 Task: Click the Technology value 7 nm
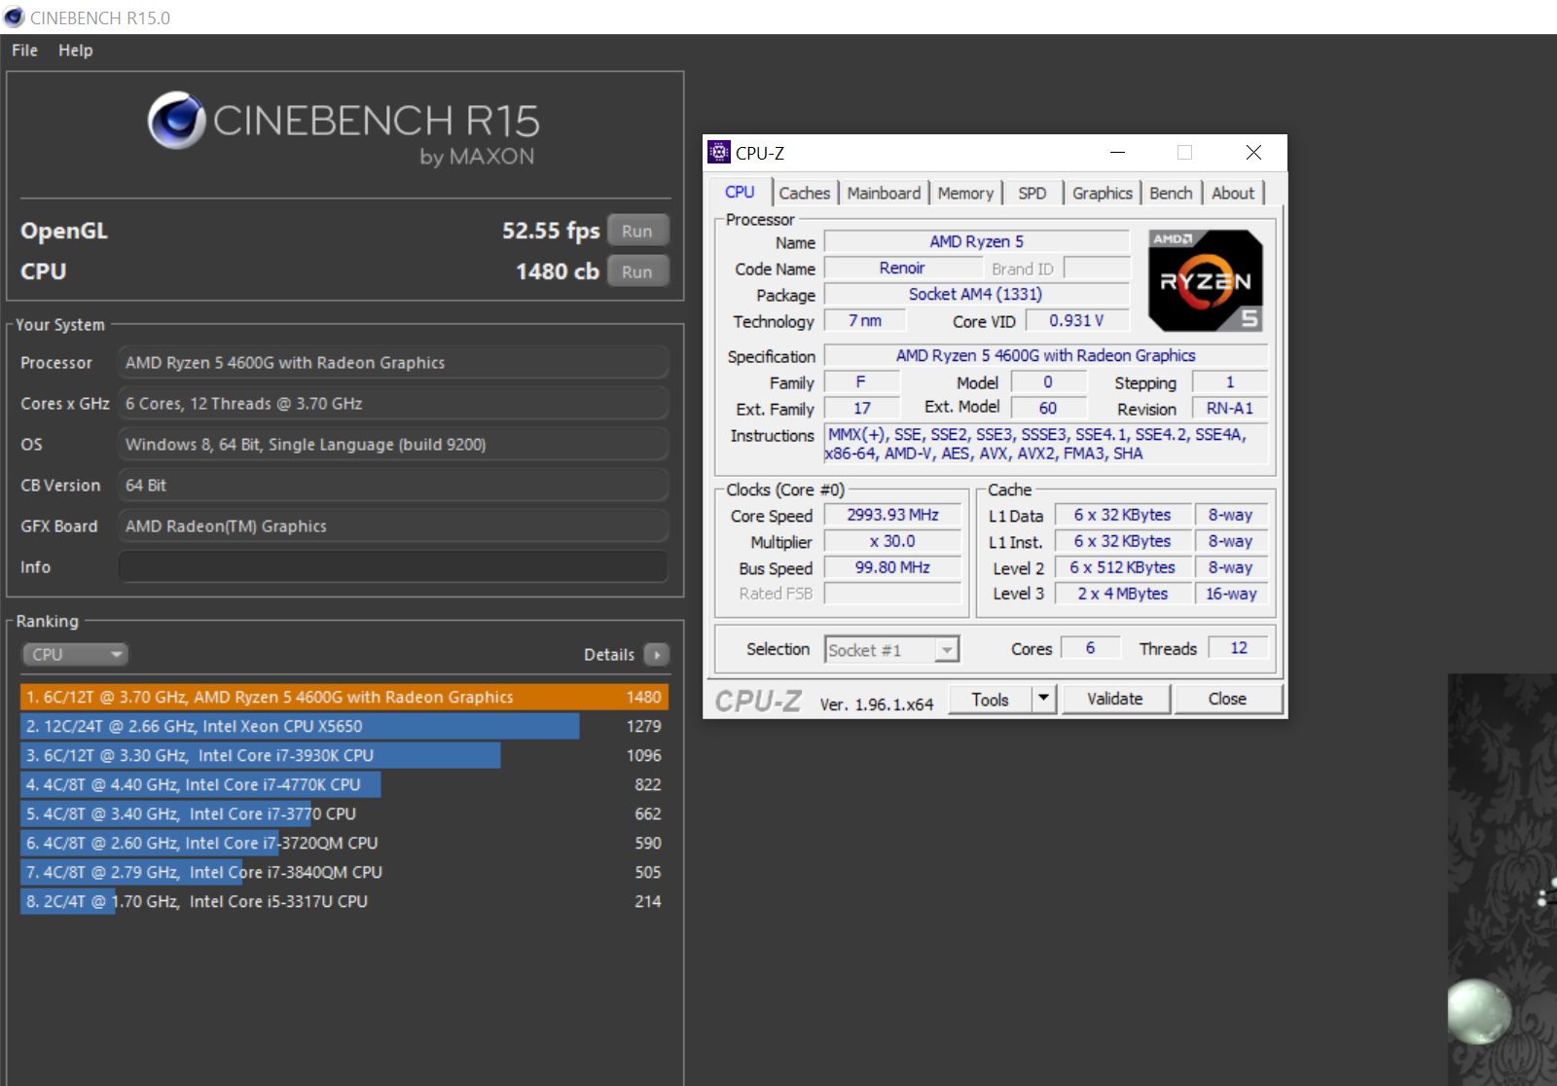[865, 320]
